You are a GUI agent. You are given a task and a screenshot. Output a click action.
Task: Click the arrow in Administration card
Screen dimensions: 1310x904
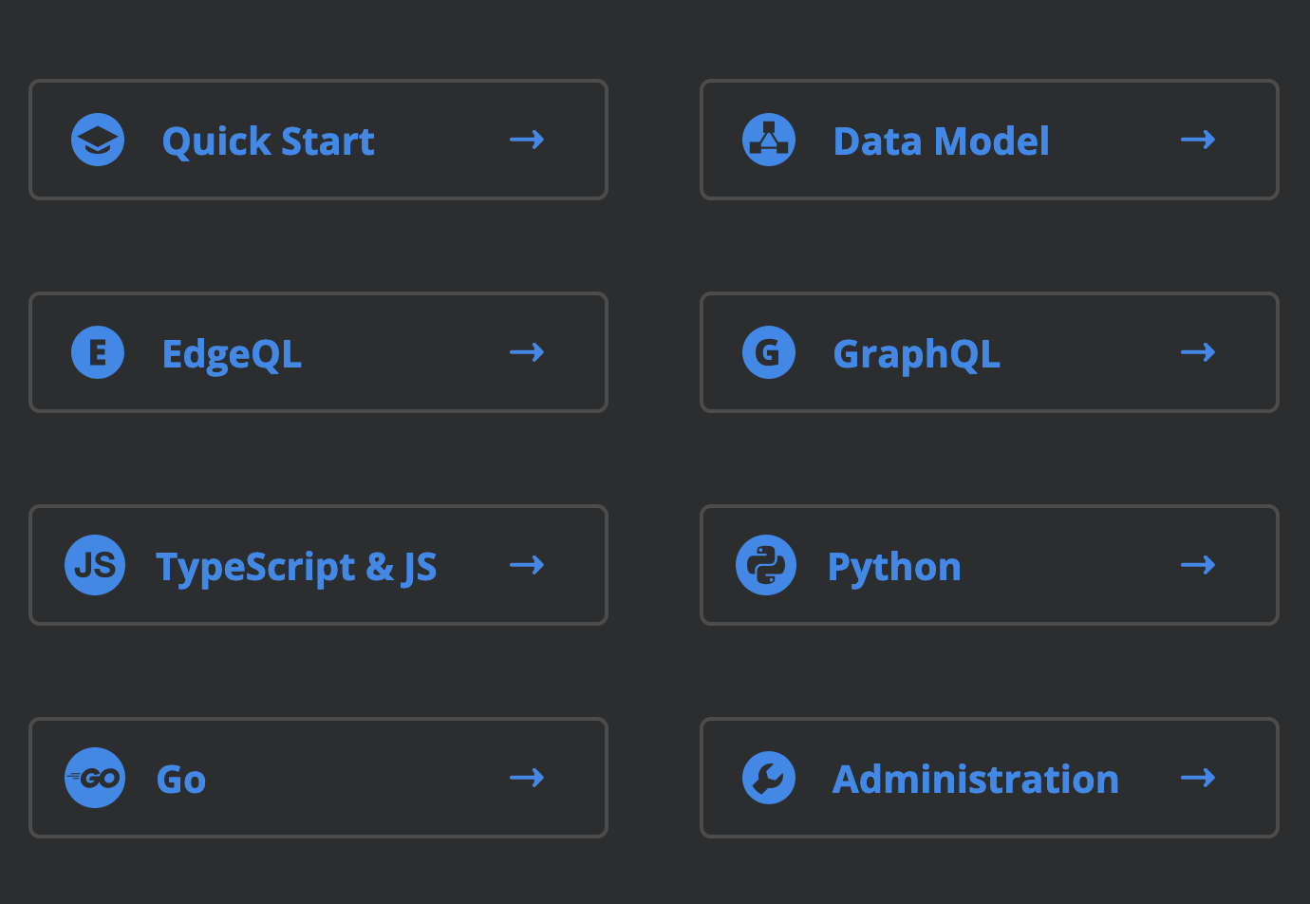click(1198, 779)
